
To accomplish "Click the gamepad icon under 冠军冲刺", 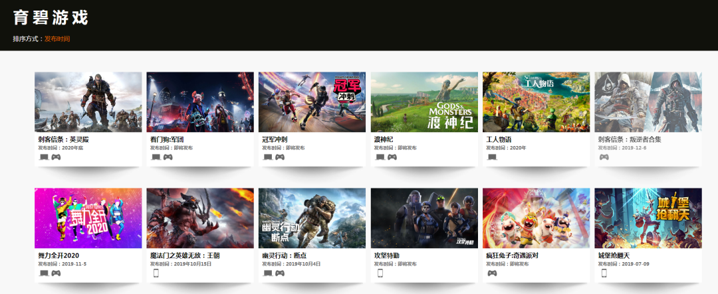I will point(280,157).
